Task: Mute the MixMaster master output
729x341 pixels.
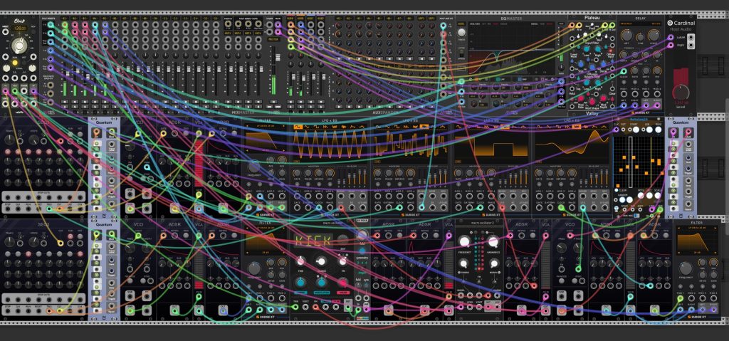Action: coord(273,103)
